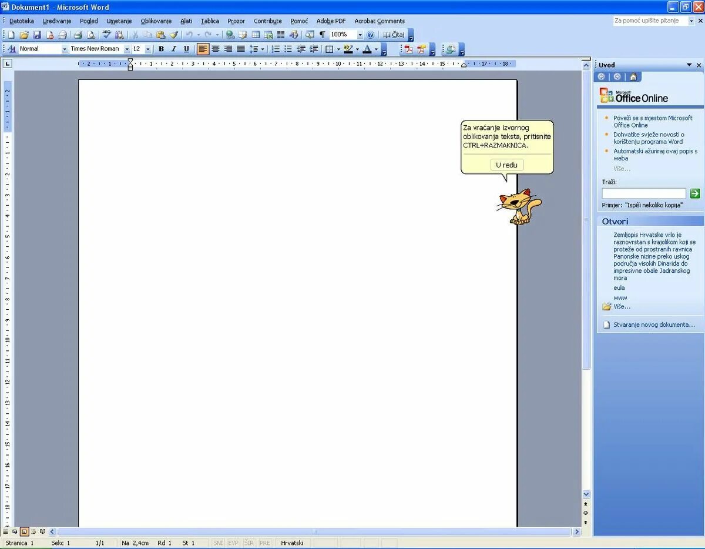Click the Research binoculars-book icon
The width and height of the screenshot is (705, 549).
tap(119, 35)
